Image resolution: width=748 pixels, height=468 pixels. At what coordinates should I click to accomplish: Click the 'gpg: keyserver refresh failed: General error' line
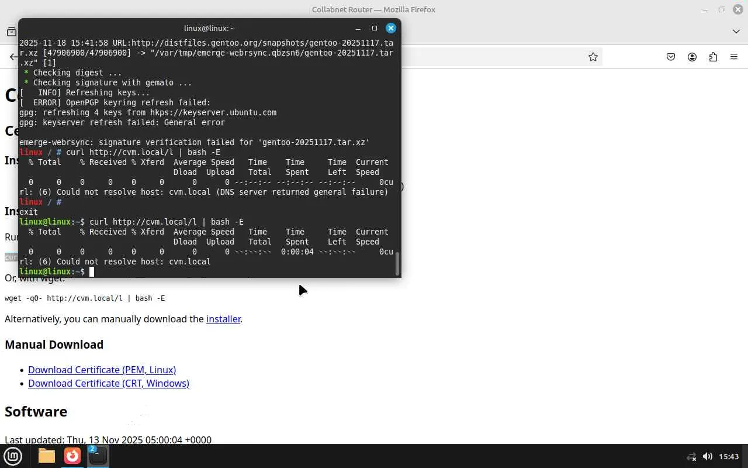(x=122, y=122)
